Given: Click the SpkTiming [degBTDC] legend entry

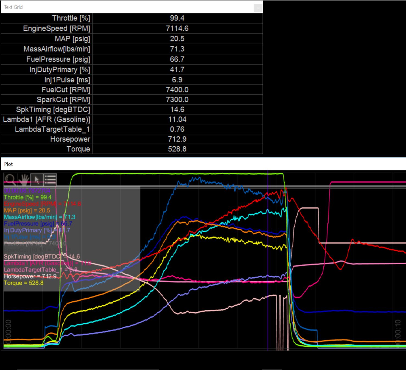Looking at the screenshot, I should click(x=41, y=257).
